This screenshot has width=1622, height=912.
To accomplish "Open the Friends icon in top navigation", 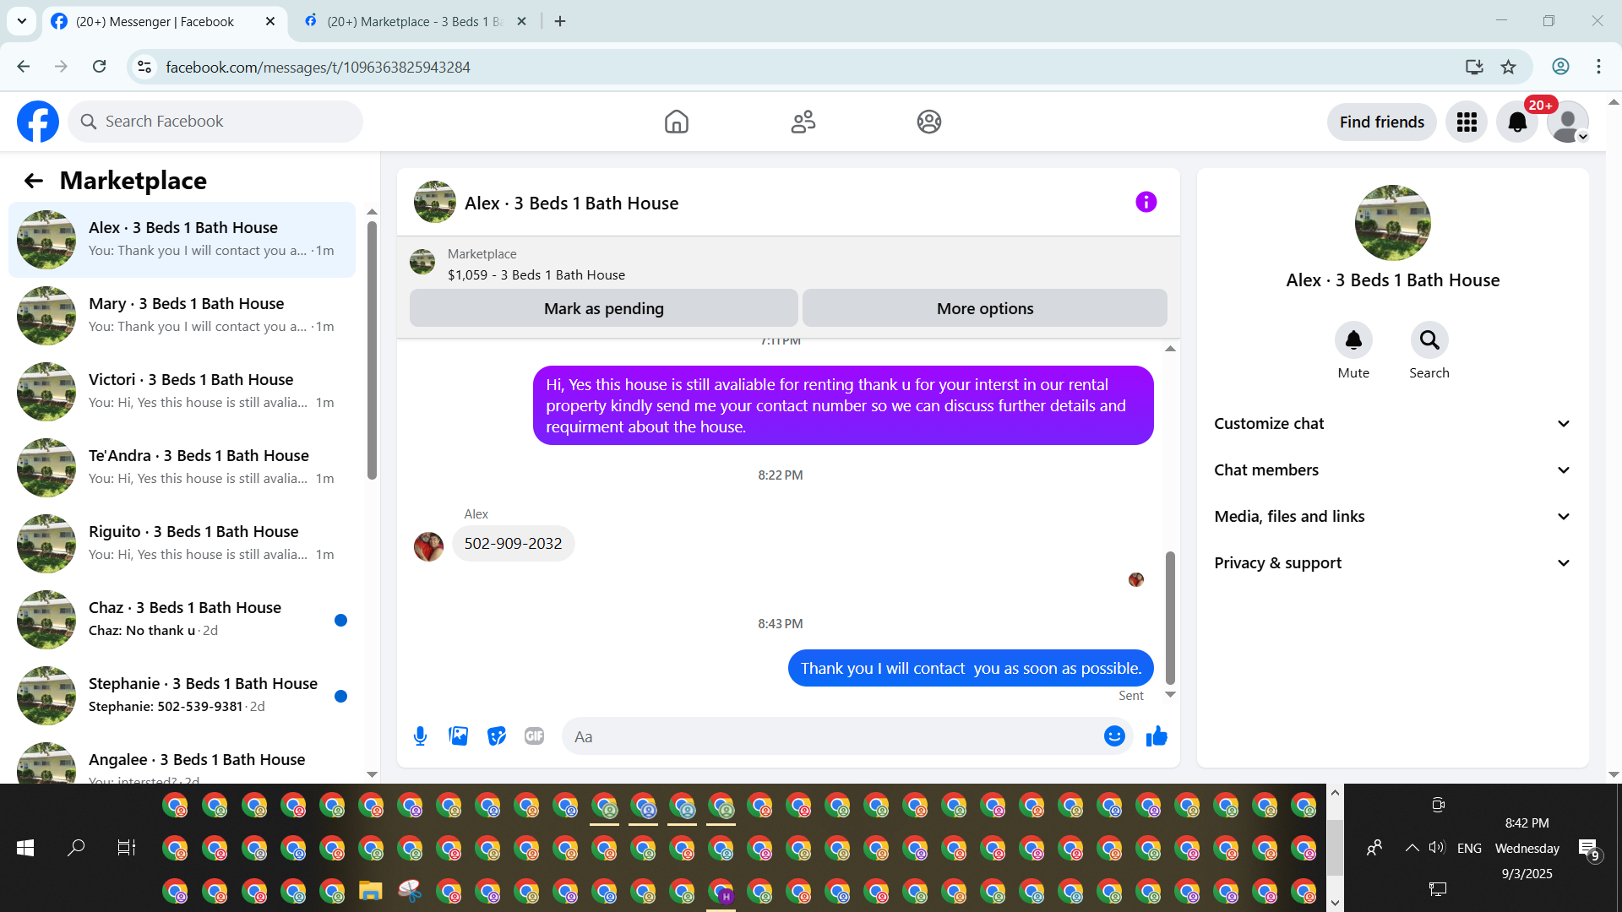I will coord(803,122).
